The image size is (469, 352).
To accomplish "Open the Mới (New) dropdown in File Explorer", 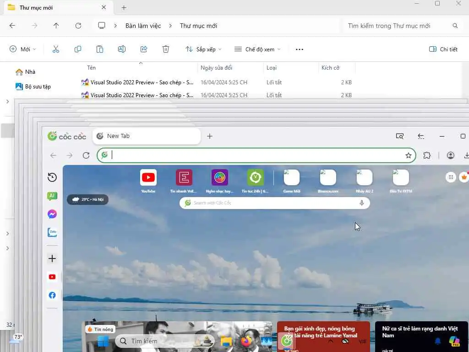I will point(23,49).
